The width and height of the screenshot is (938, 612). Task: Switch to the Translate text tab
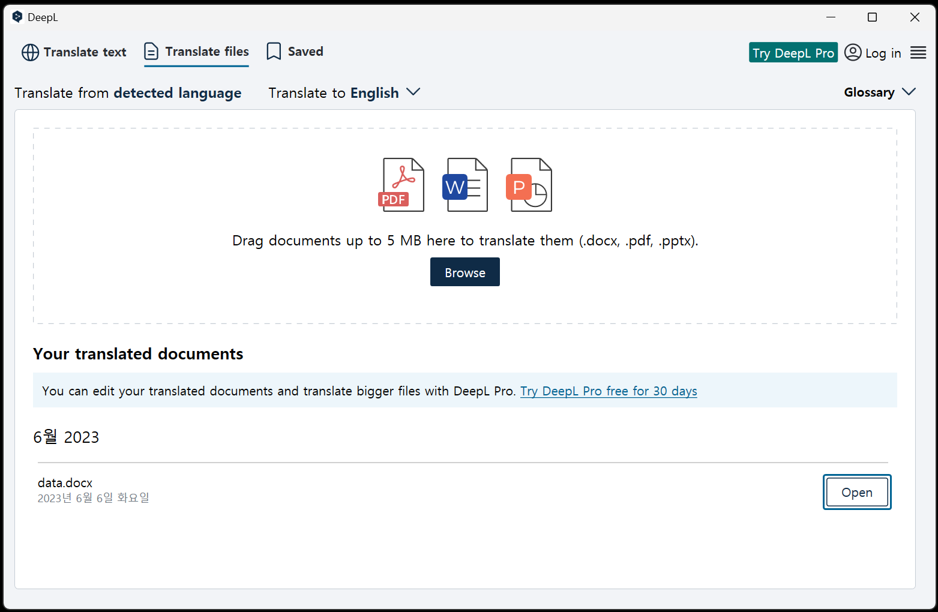[74, 52]
